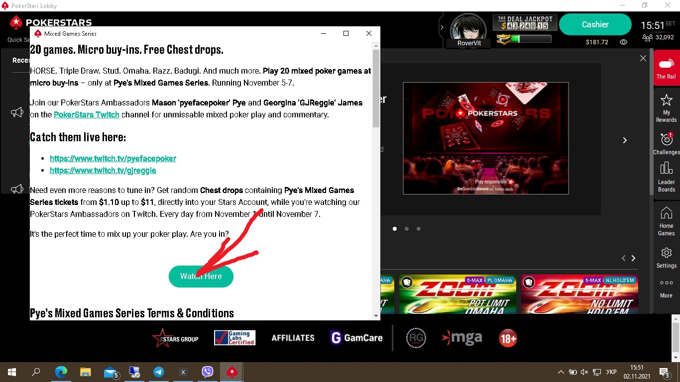
Task: Click Gaming Labs Certified logo
Action: pyautogui.click(x=234, y=338)
